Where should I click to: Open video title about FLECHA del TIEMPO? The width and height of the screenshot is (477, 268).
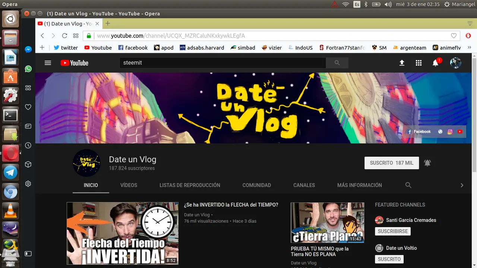tap(231, 205)
